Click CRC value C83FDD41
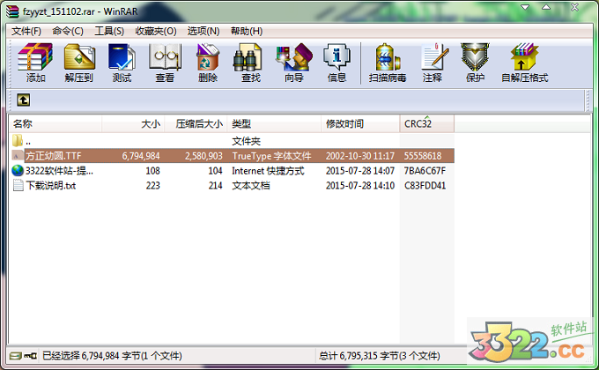599x370 pixels. [425, 186]
